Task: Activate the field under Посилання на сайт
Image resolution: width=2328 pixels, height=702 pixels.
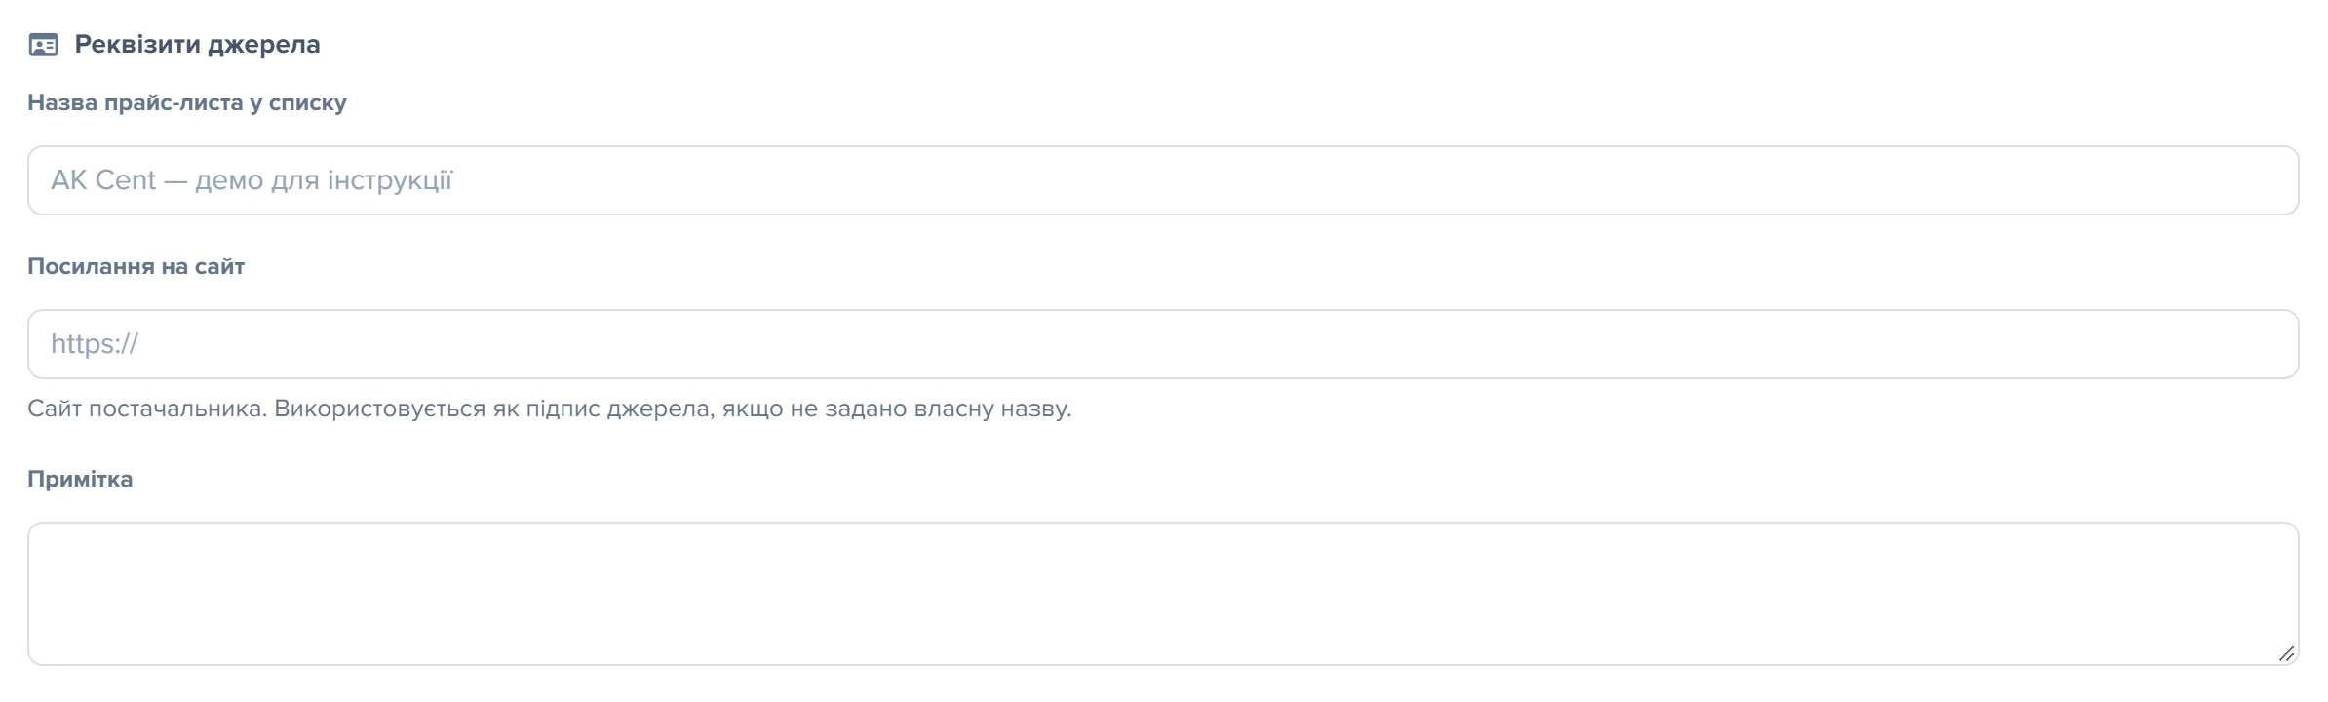Action: (x=1163, y=344)
